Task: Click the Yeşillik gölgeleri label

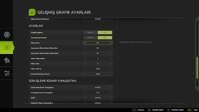Action: coord(37,33)
